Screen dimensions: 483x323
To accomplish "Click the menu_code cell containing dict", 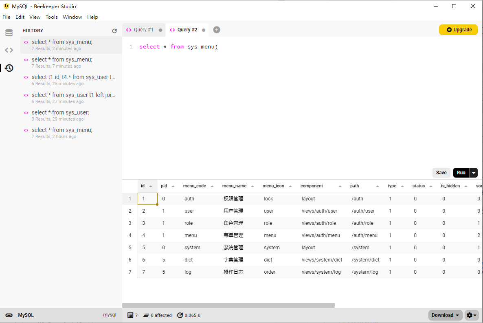I will pos(189,260).
